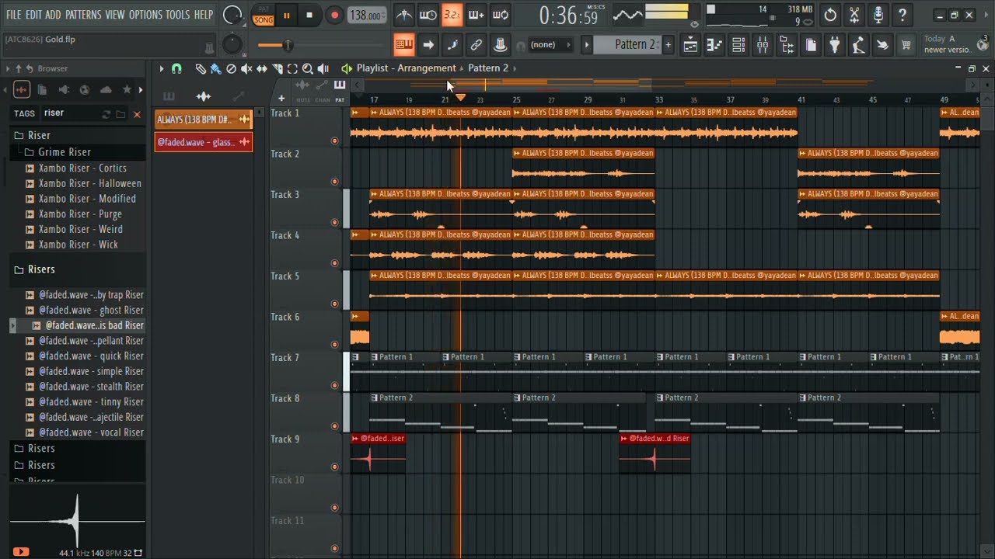Select @faded.wave - vocal Riser sample
Viewport: 995px width, 559px height.
pyautogui.click(x=90, y=432)
